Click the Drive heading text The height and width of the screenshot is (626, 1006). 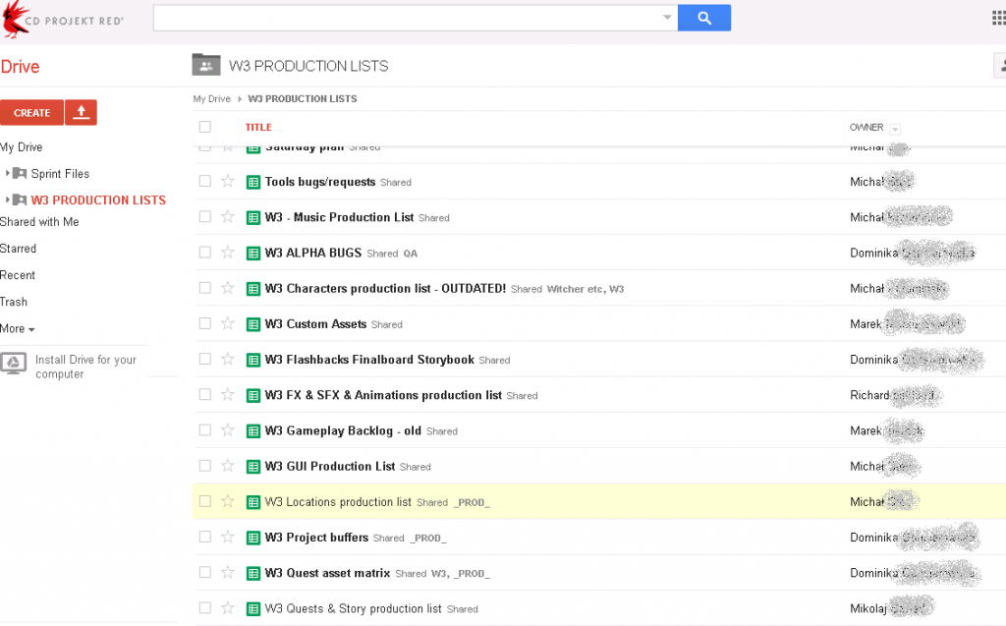[x=20, y=67]
